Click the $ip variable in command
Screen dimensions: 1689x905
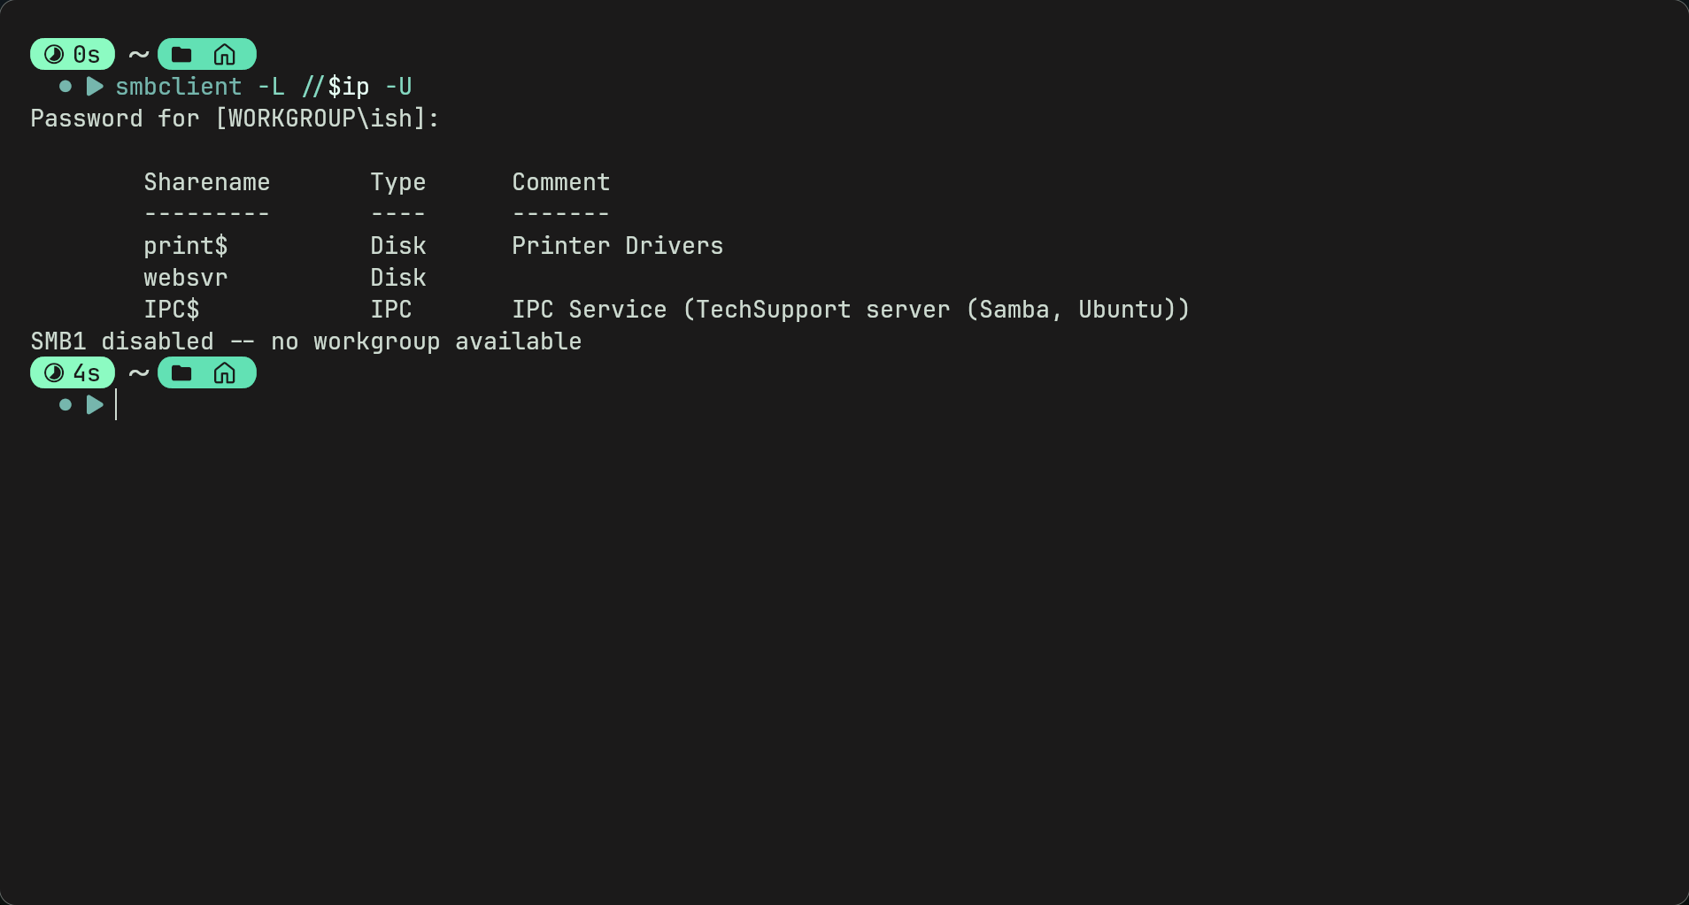(349, 87)
